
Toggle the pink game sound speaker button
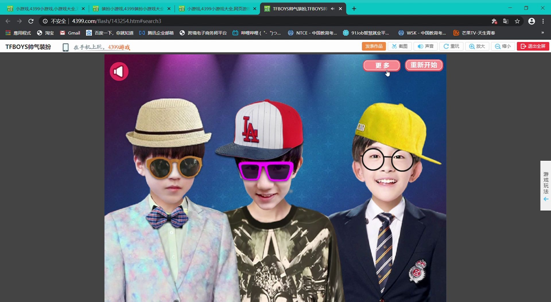119,71
